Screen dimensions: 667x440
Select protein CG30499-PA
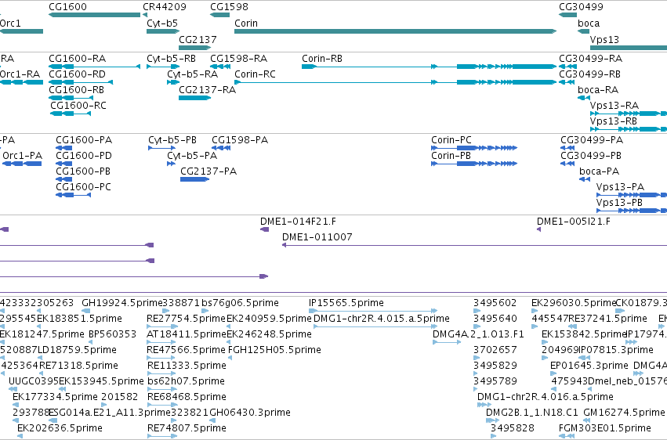(567, 148)
